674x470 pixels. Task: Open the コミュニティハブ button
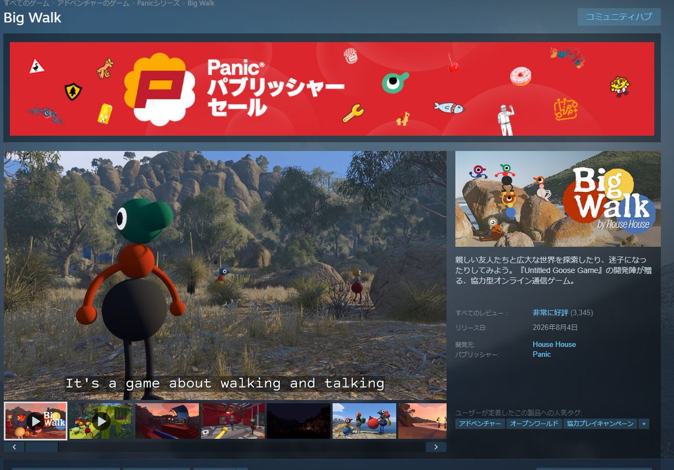tap(619, 17)
